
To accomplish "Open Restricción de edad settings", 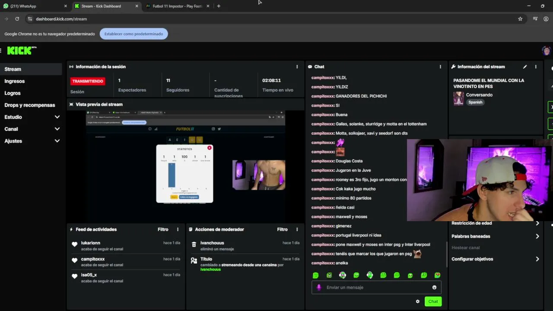I will [496, 223].
